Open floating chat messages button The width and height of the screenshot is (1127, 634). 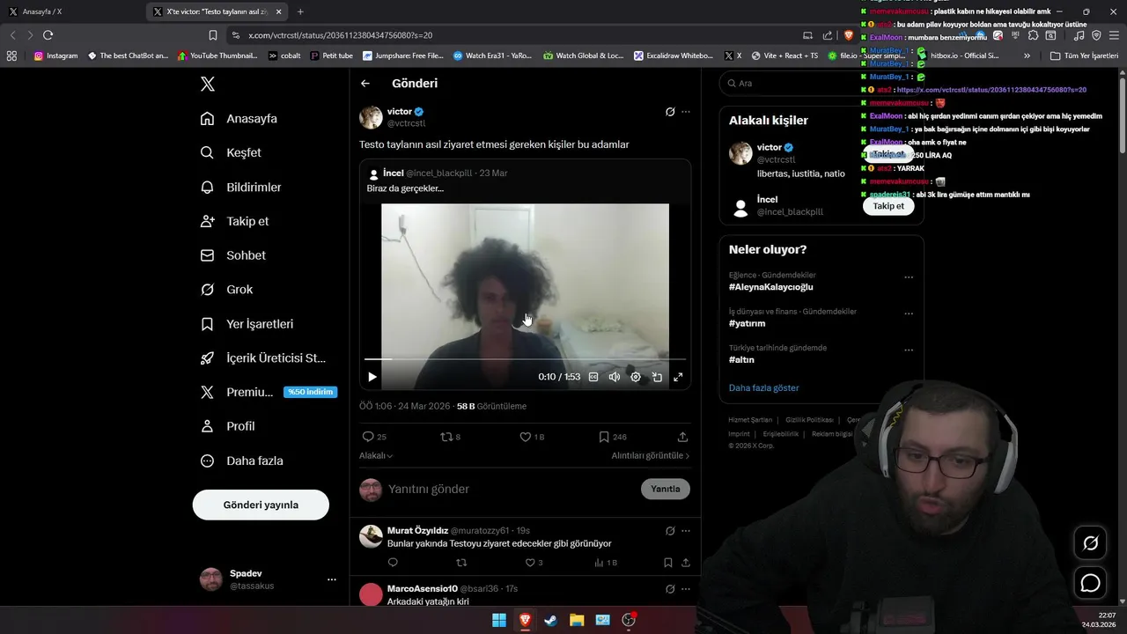pyautogui.click(x=1090, y=583)
